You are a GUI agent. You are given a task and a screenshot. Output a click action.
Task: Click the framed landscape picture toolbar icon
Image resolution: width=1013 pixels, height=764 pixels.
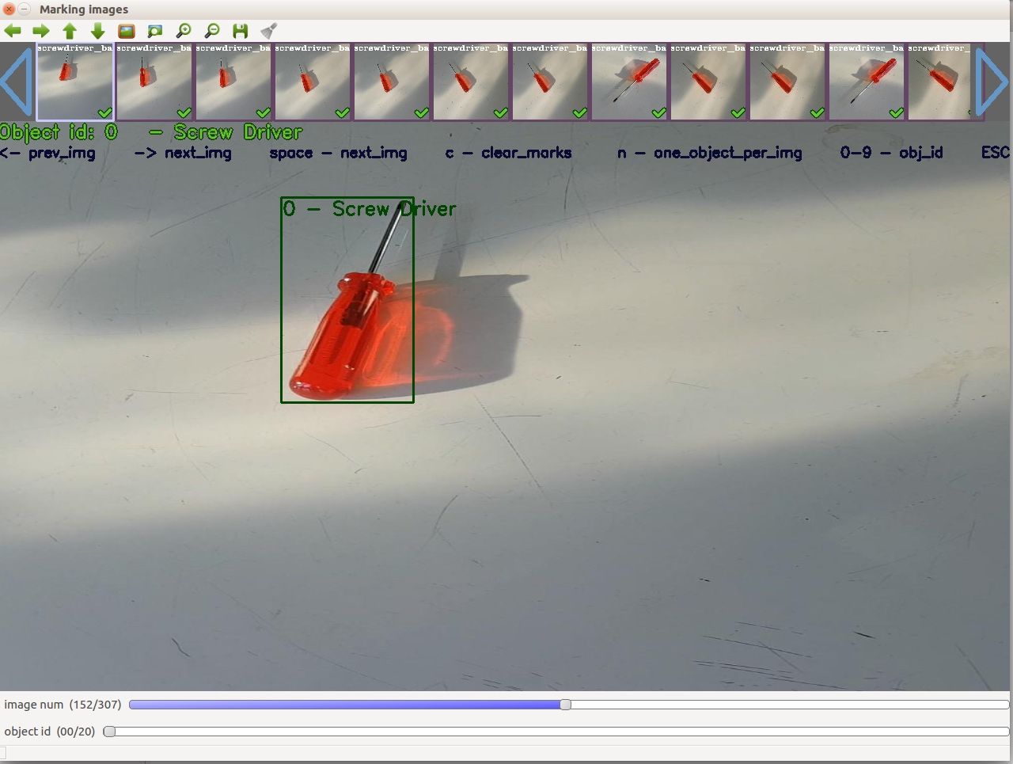pyautogui.click(x=127, y=31)
